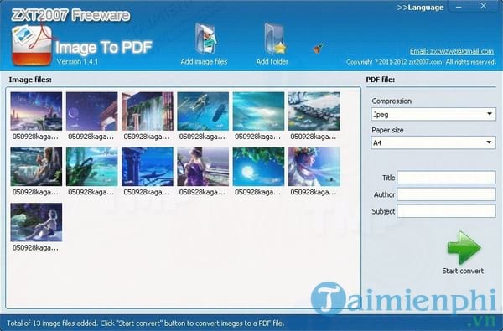Click into the Title input field

click(x=446, y=178)
